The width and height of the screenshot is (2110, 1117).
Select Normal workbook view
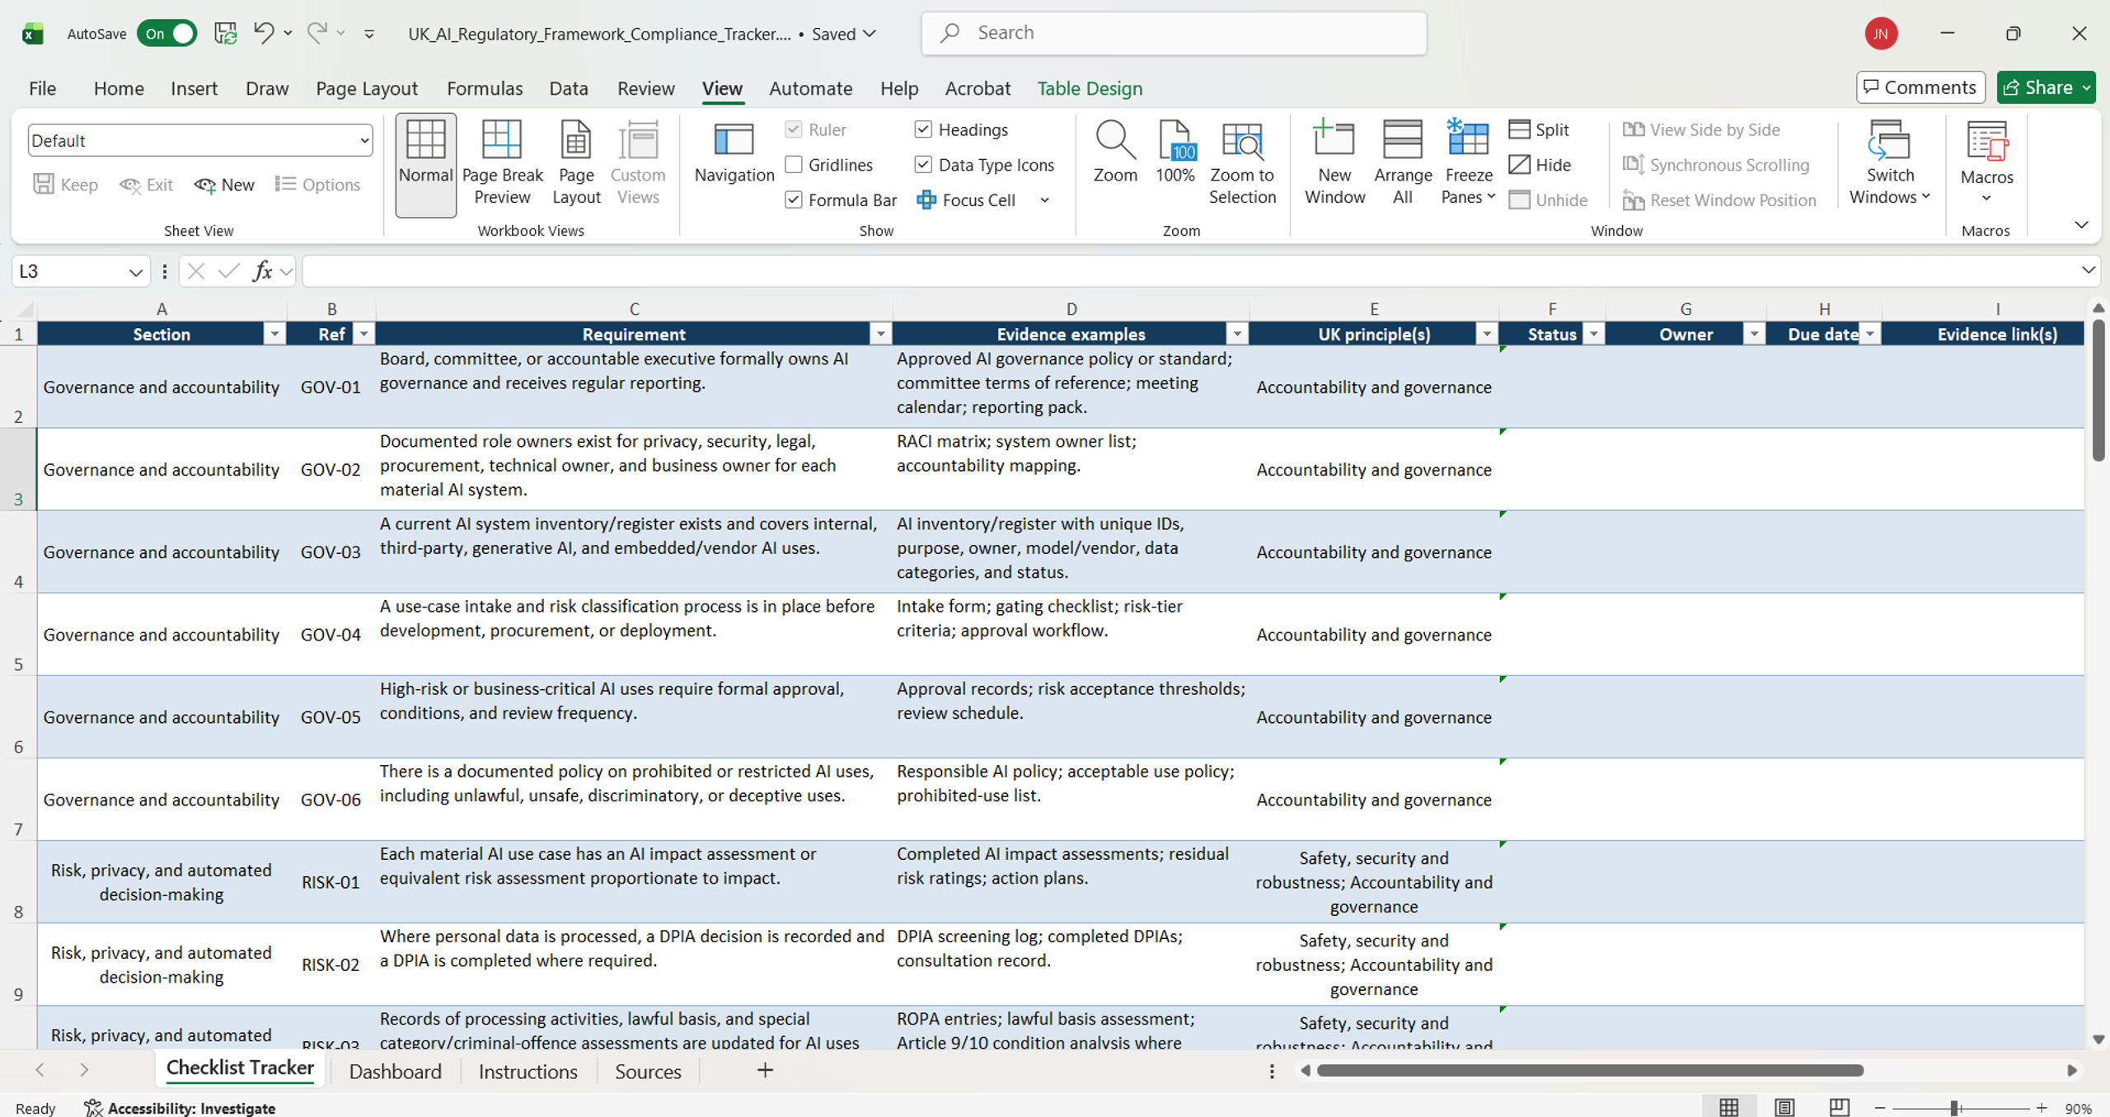[x=425, y=164]
